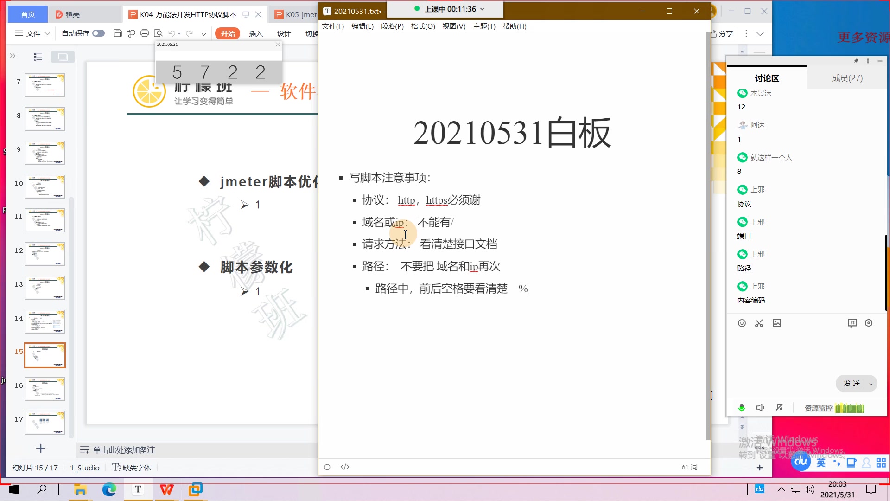
Task: Click the print icon in WPS toolbar
Action: click(145, 33)
